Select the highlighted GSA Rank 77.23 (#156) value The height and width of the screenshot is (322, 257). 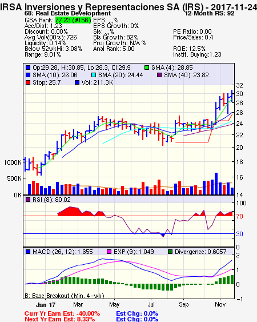pos(73,20)
